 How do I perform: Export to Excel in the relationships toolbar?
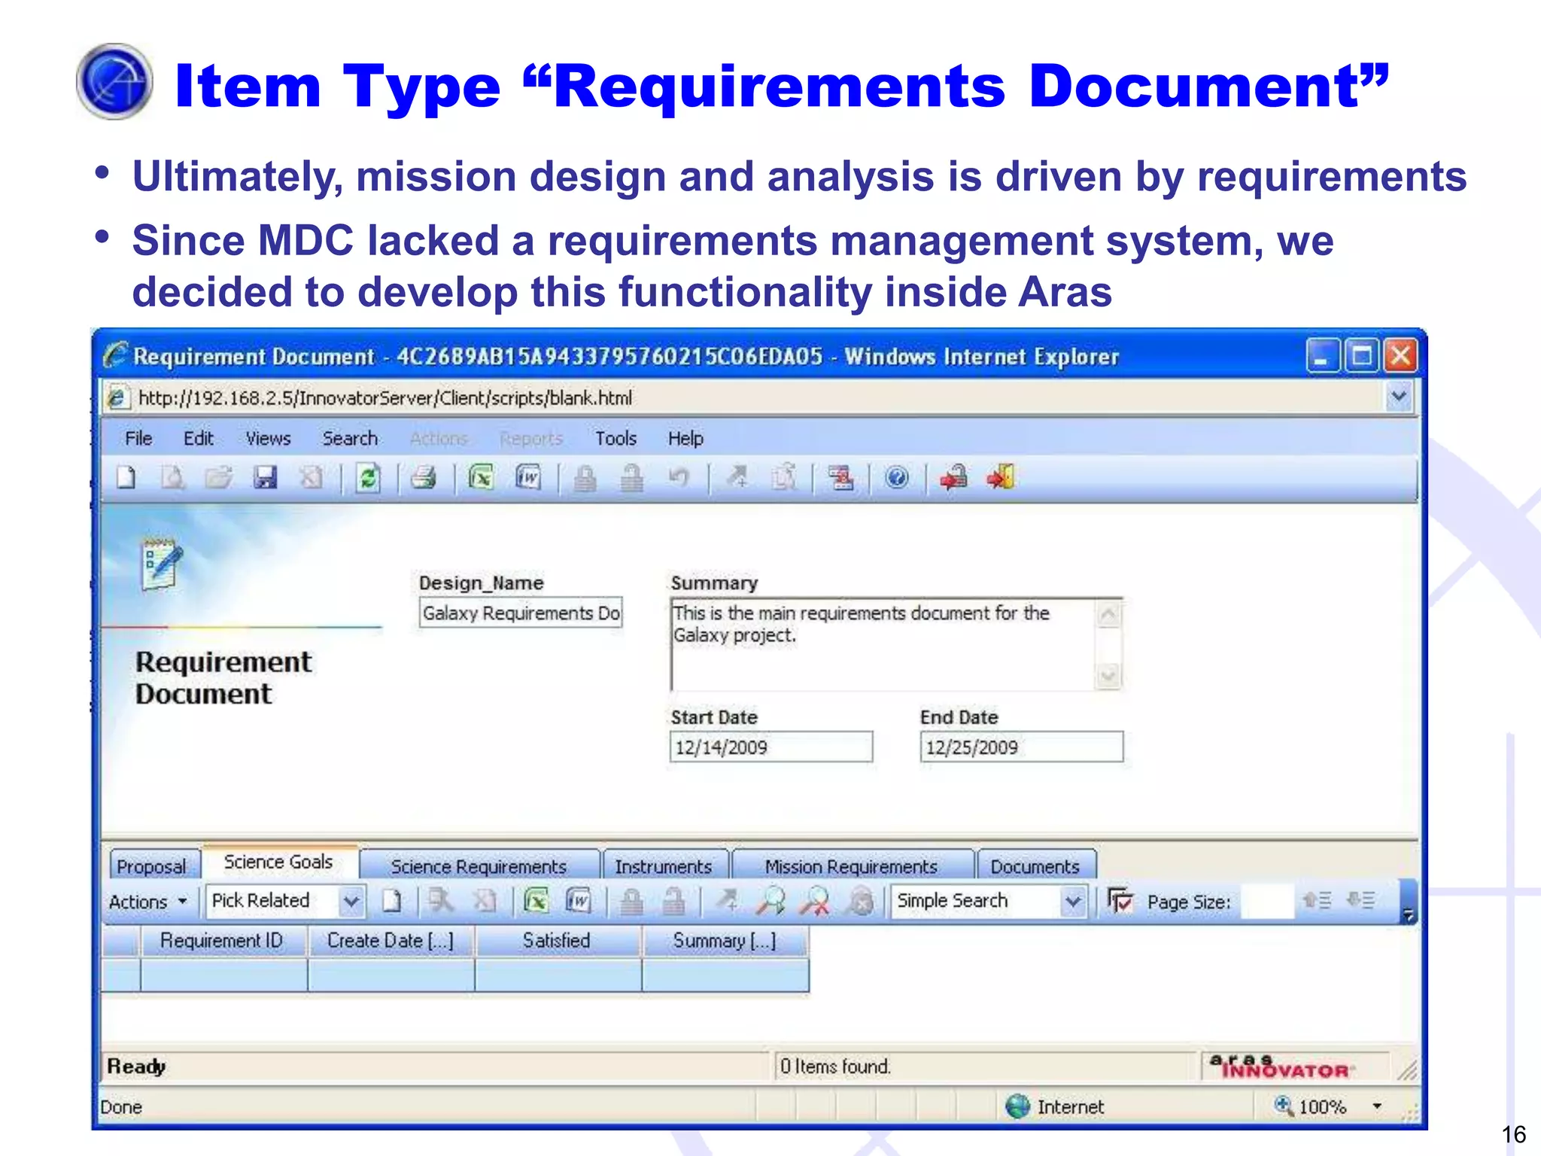click(x=536, y=901)
